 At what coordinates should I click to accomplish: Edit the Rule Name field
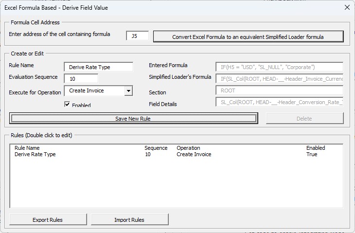coord(99,67)
